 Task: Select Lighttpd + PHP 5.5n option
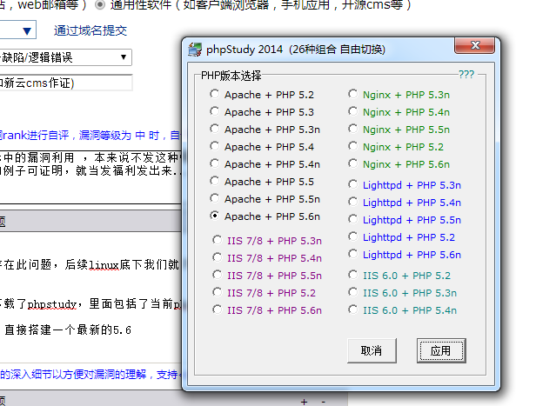(x=352, y=220)
